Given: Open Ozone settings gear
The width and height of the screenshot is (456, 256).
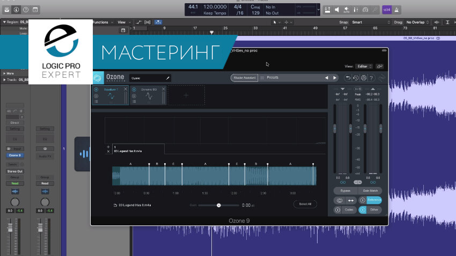Looking at the screenshot, I should [364, 78].
